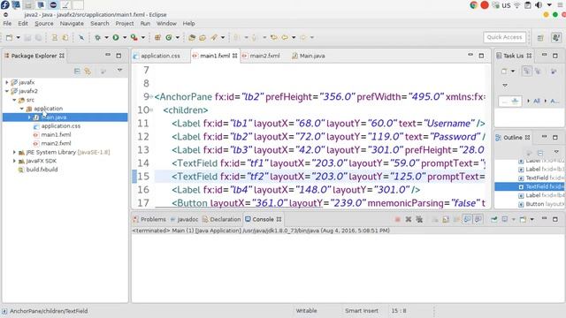Switch to the application.css editor tab
This screenshot has width=566, height=318.
[160, 56]
